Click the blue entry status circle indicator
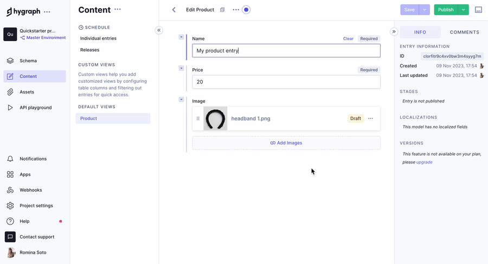 point(246,10)
